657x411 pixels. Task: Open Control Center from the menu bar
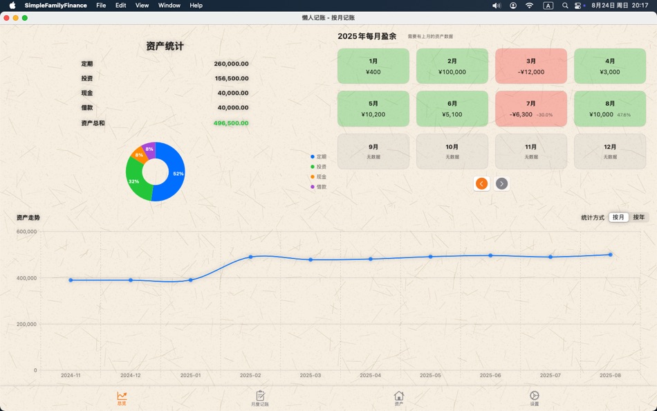coord(580,5)
